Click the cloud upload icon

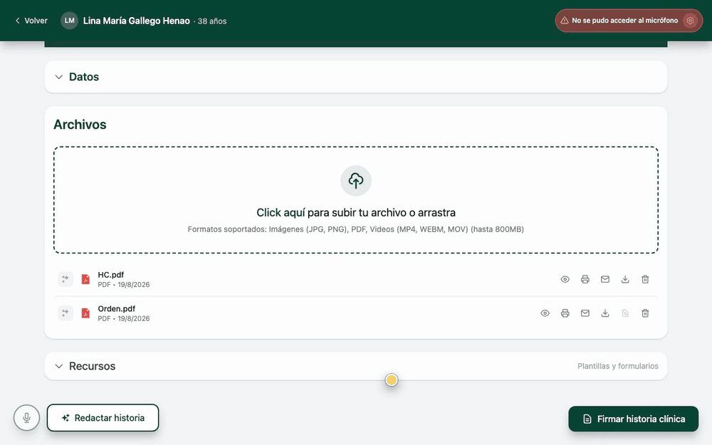click(356, 181)
